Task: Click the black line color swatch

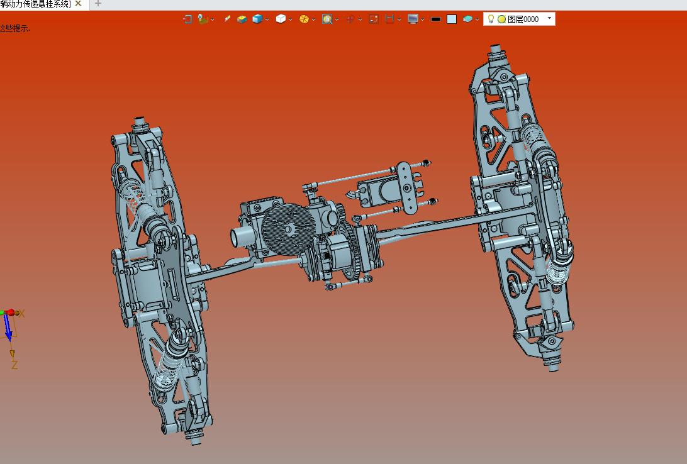Action: click(436, 19)
